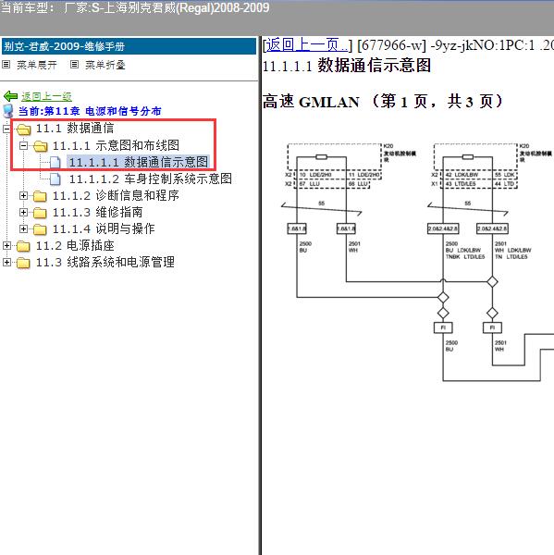Expand the 11.3 线路系统和电源管理 node

click(x=6, y=262)
